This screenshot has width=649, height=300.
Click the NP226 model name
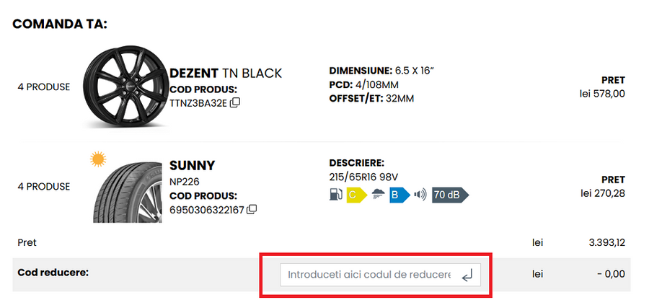[x=184, y=182]
